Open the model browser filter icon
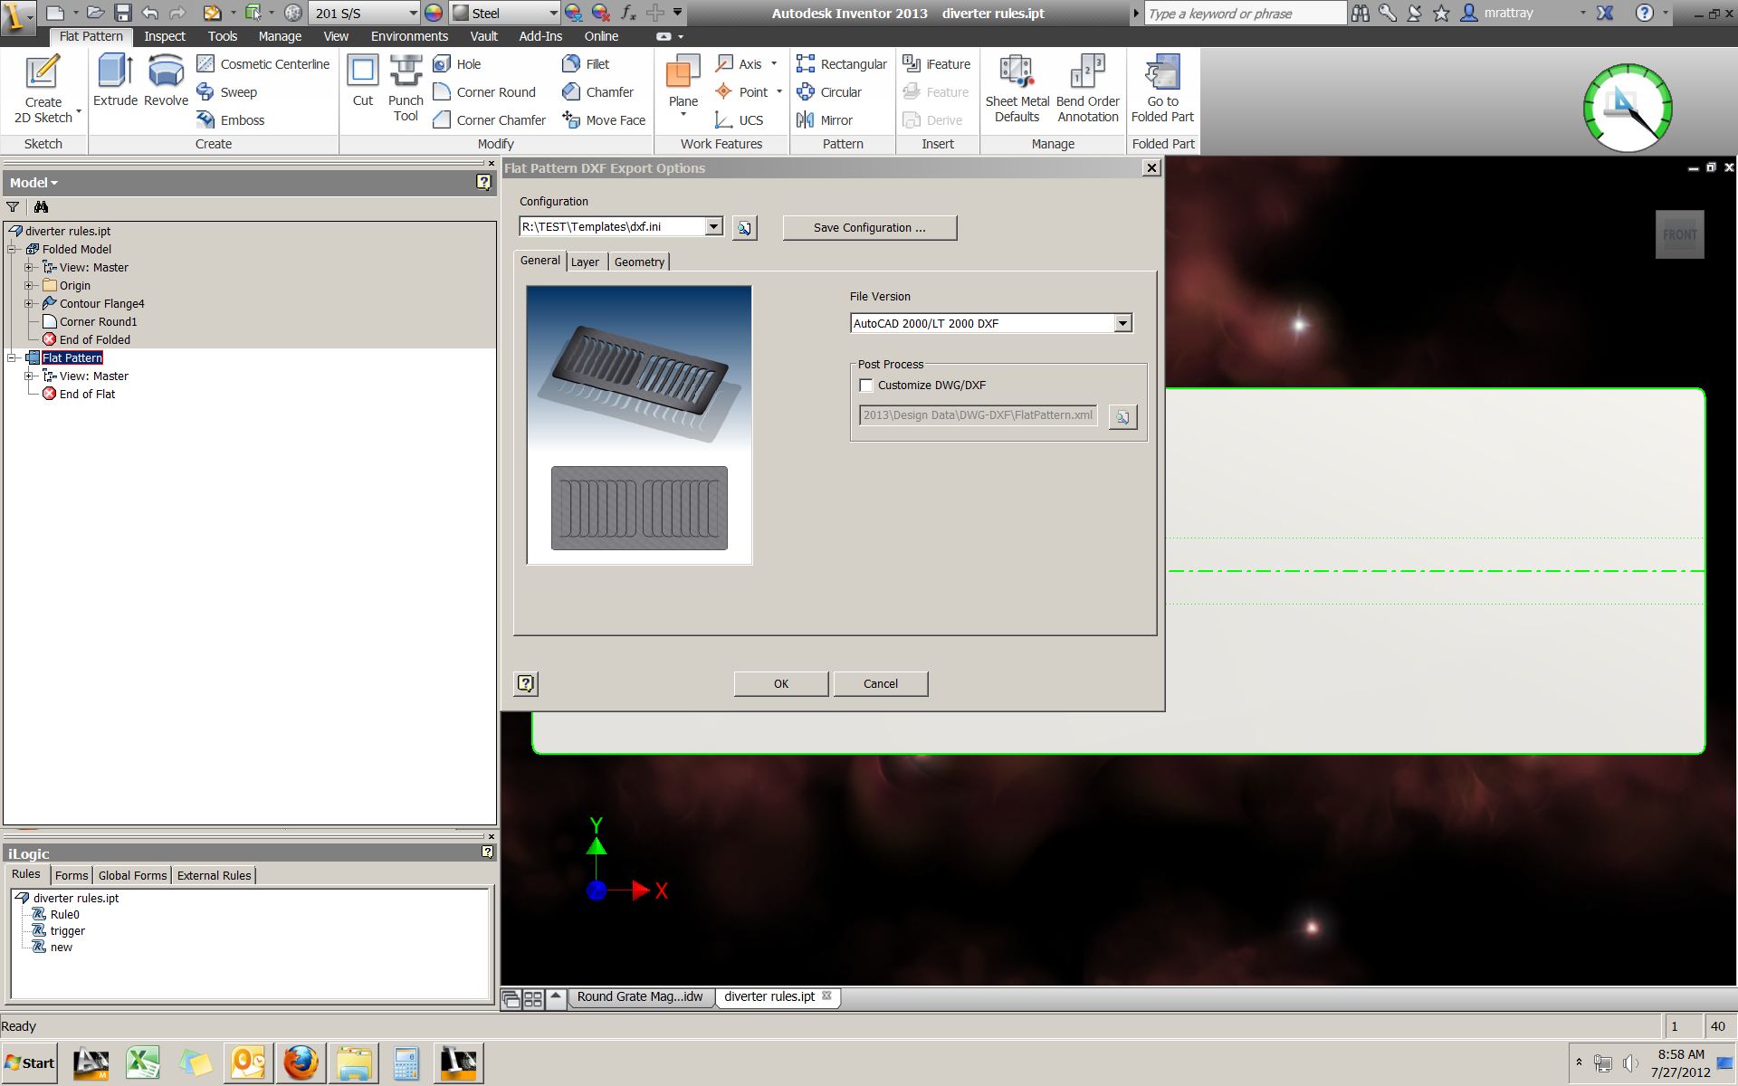Image resolution: width=1738 pixels, height=1086 pixels. (x=13, y=207)
